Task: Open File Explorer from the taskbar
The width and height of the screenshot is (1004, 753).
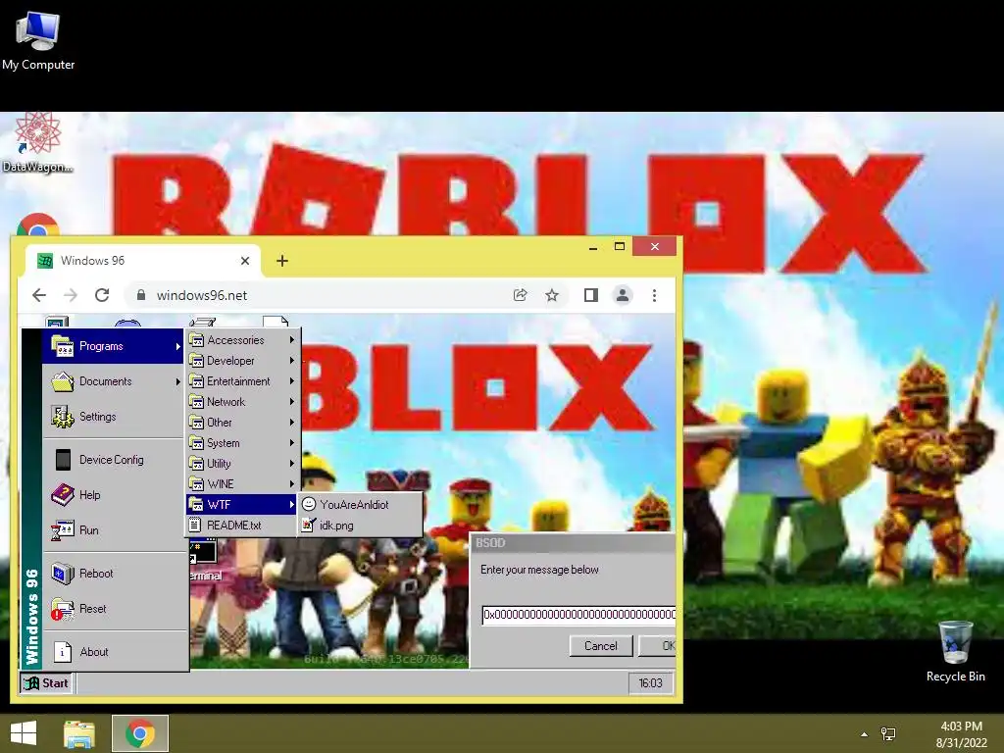Action: [79, 733]
